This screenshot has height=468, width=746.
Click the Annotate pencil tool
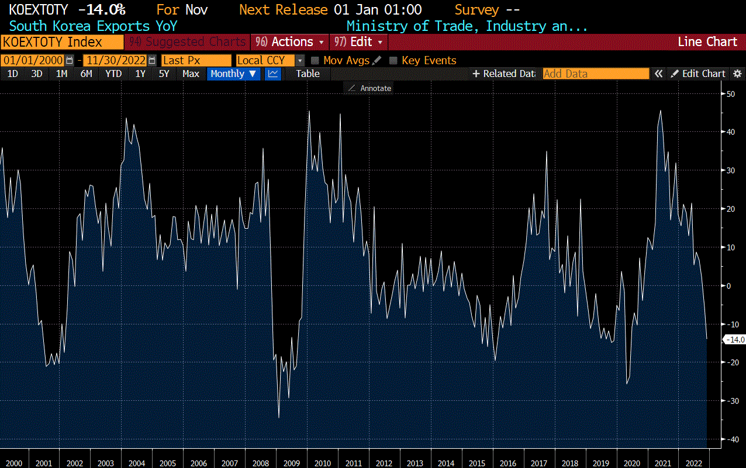tap(352, 88)
